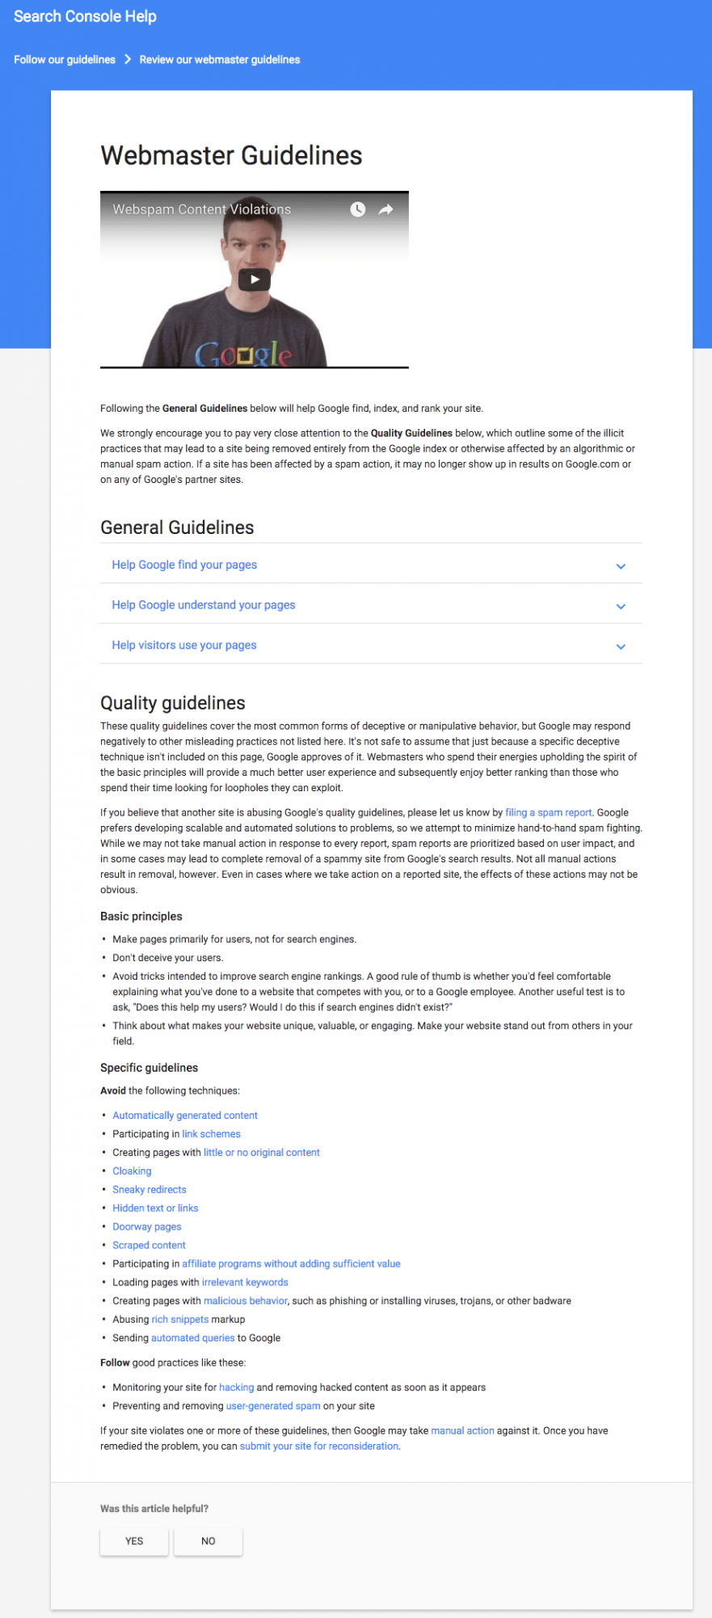Open the filing a spam report link
712x1618 pixels.
coord(549,812)
